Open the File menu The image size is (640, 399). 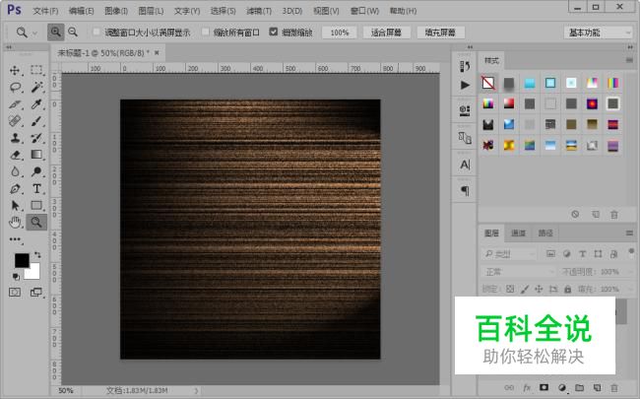click(x=45, y=11)
